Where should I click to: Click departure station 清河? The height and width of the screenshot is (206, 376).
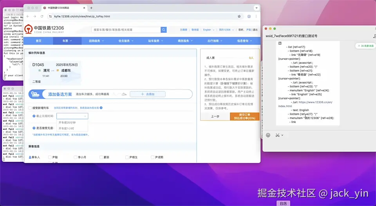46,71
